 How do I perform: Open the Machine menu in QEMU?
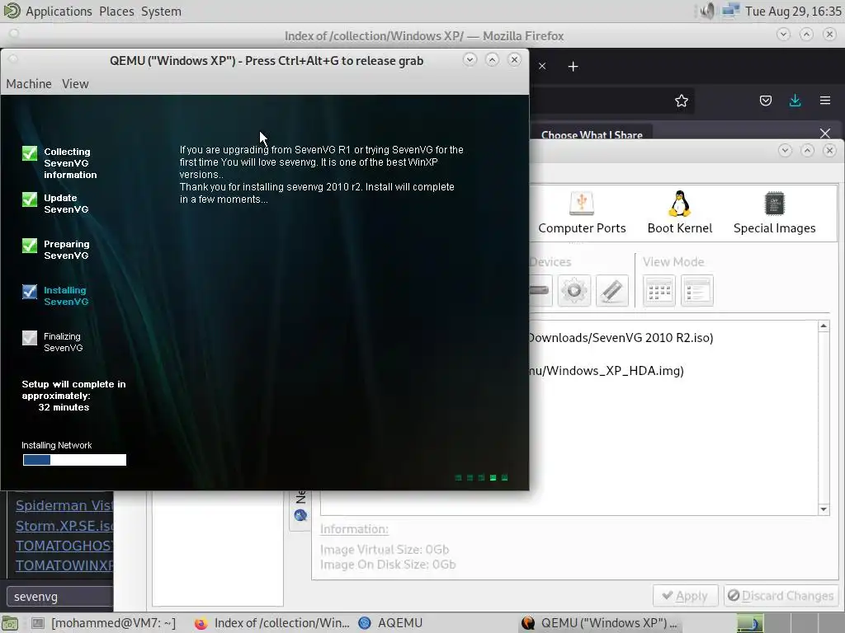tap(29, 84)
